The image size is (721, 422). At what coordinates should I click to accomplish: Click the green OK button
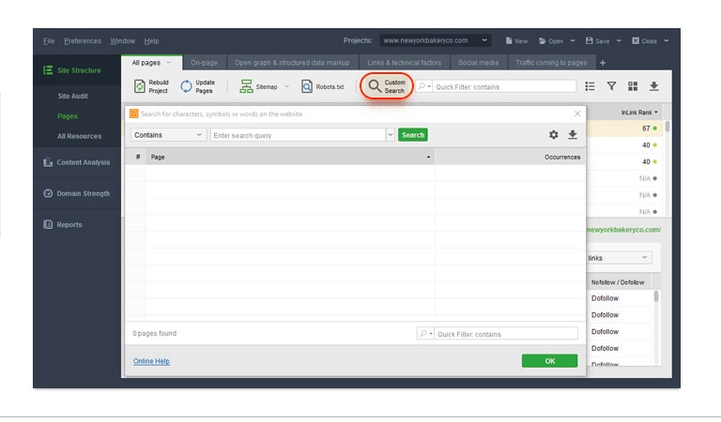pyautogui.click(x=549, y=361)
